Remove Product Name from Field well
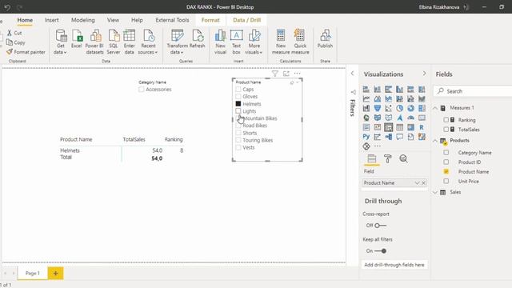Image resolution: width=512 pixels, height=288 pixels. coord(423,183)
